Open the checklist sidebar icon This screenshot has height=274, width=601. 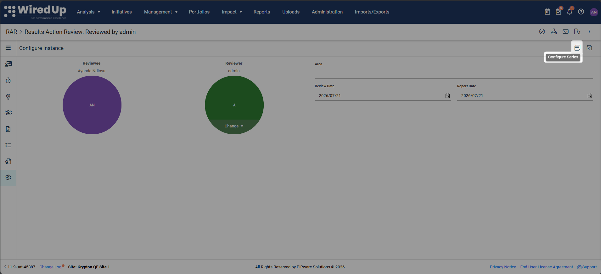pyautogui.click(x=8, y=145)
